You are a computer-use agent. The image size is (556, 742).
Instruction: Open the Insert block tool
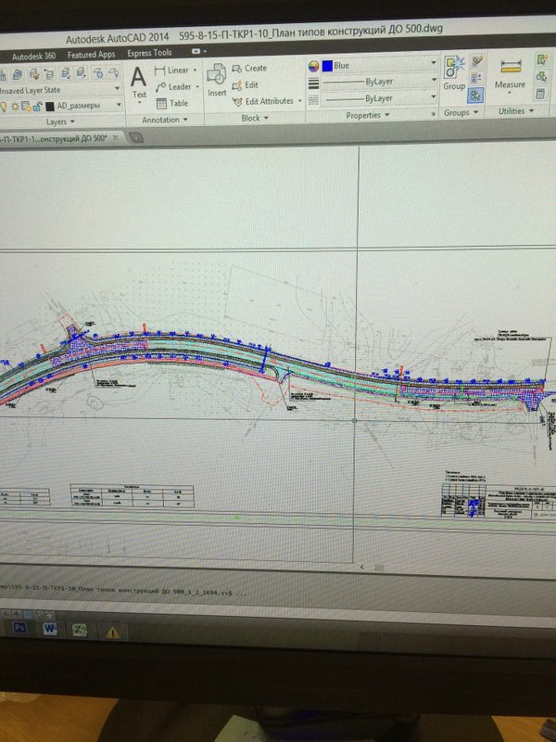click(217, 80)
